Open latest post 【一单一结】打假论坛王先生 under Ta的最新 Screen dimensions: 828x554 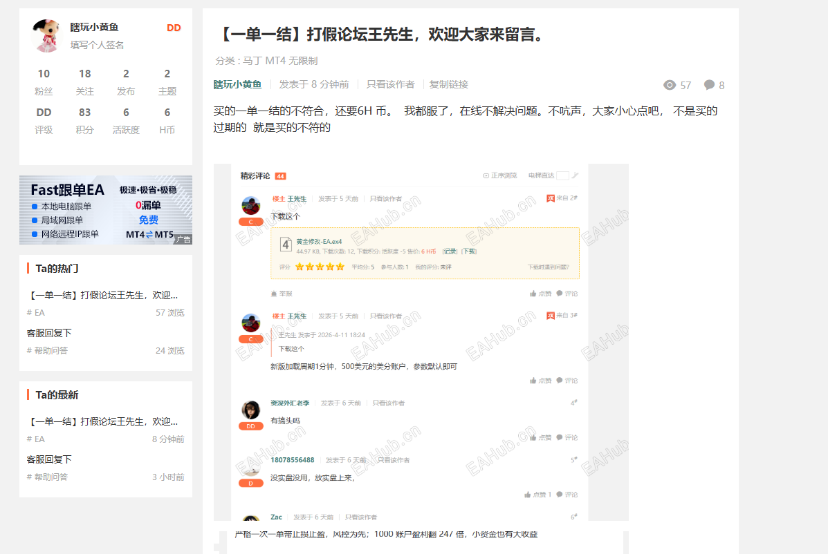tap(102, 421)
